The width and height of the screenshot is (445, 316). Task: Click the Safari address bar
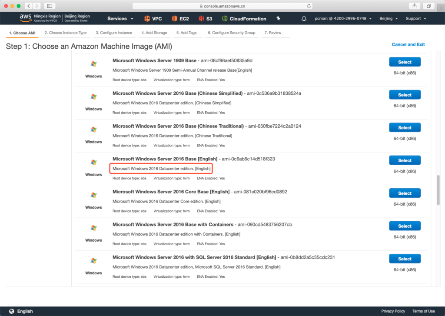(x=222, y=6)
